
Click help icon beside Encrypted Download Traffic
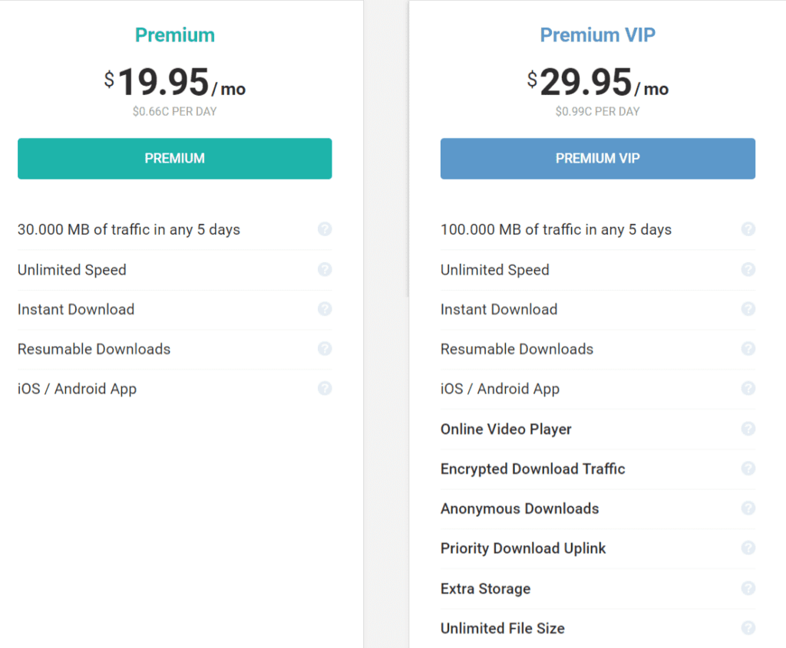tap(748, 469)
